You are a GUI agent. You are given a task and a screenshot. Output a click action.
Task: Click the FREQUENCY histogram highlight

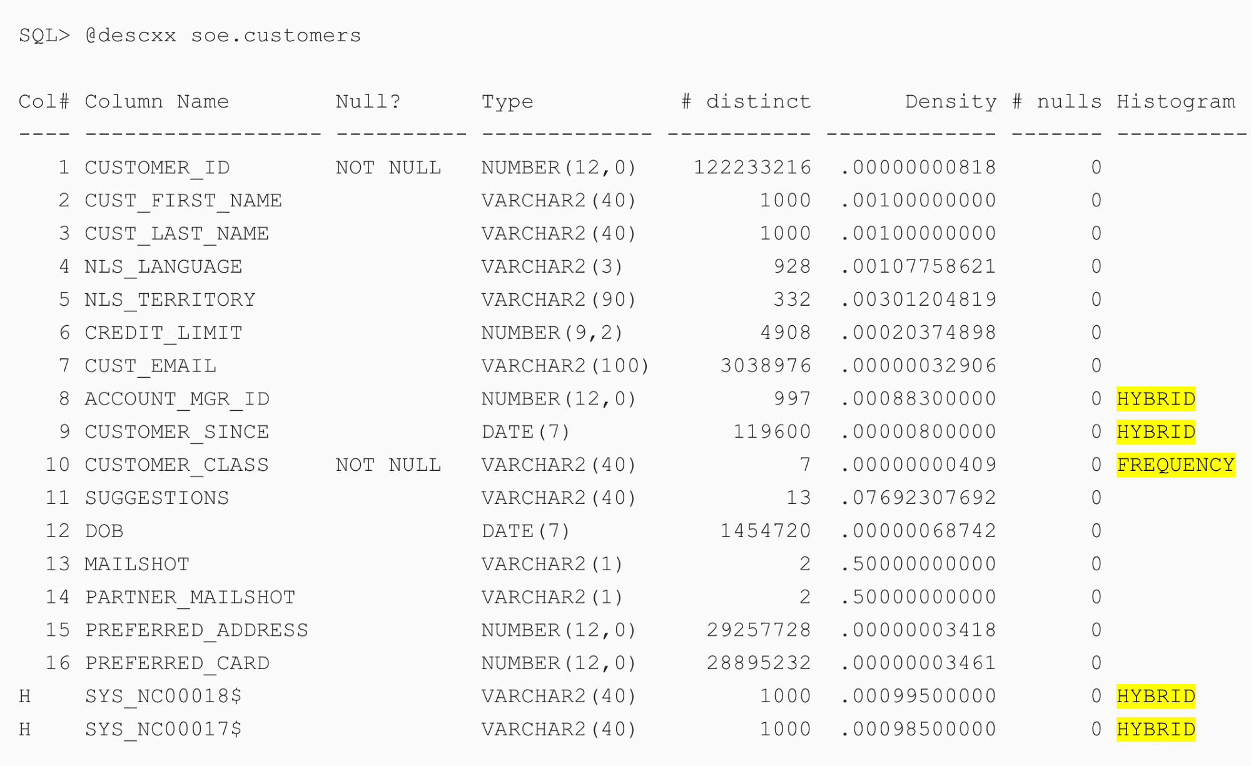[x=1175, y=465]
